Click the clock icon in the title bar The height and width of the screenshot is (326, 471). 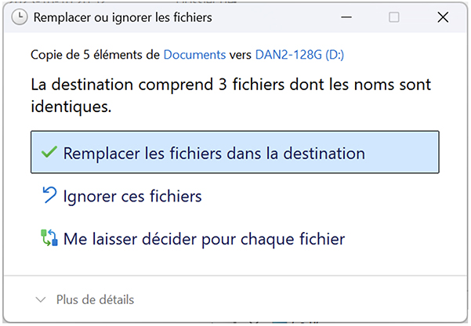point(16,16)
